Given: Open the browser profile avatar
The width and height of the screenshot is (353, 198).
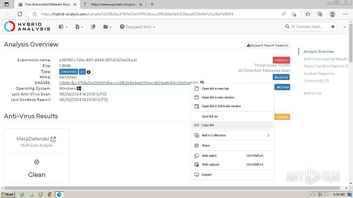Looking at the screenshot, I should click(x=333, y=14).
